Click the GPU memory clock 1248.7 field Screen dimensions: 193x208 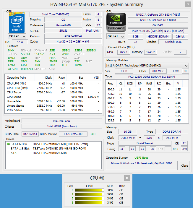150,52
